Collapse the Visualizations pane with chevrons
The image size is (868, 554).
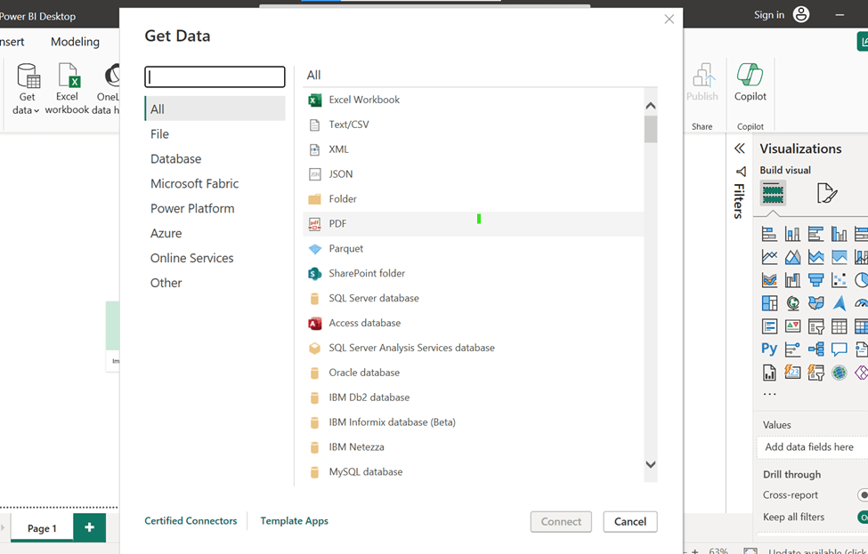coord(739,149)
